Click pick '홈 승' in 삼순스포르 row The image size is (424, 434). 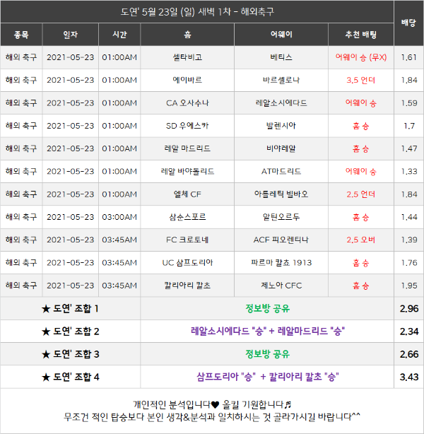(x=361, y=217)
